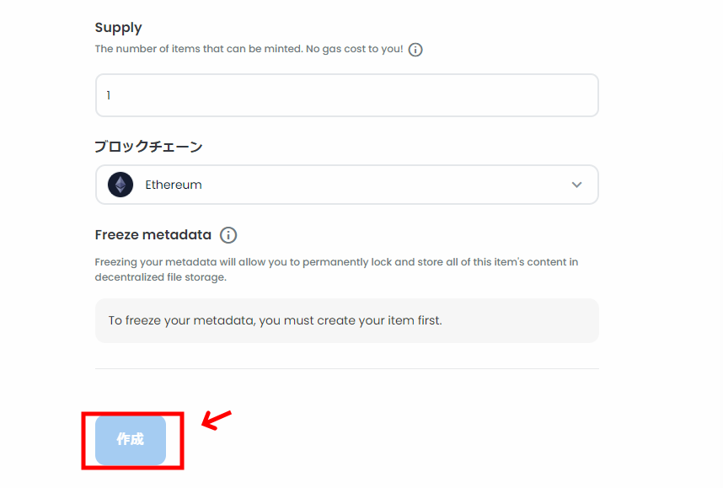
Task: Click the info icon beside Supply description
Action: click(x=415, y=50)
